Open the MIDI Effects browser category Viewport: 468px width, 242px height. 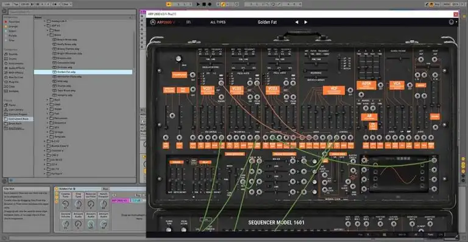point(16,72)
